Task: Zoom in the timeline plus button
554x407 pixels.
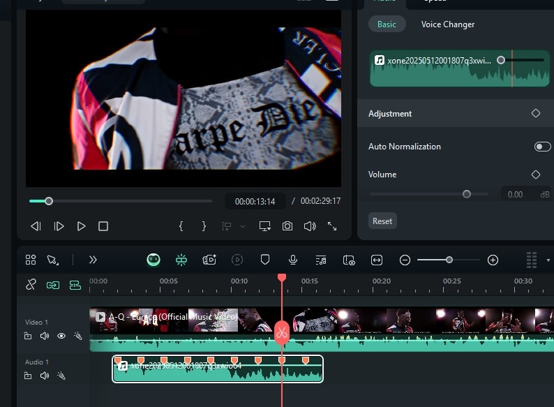Action: [x=493, y=260]
